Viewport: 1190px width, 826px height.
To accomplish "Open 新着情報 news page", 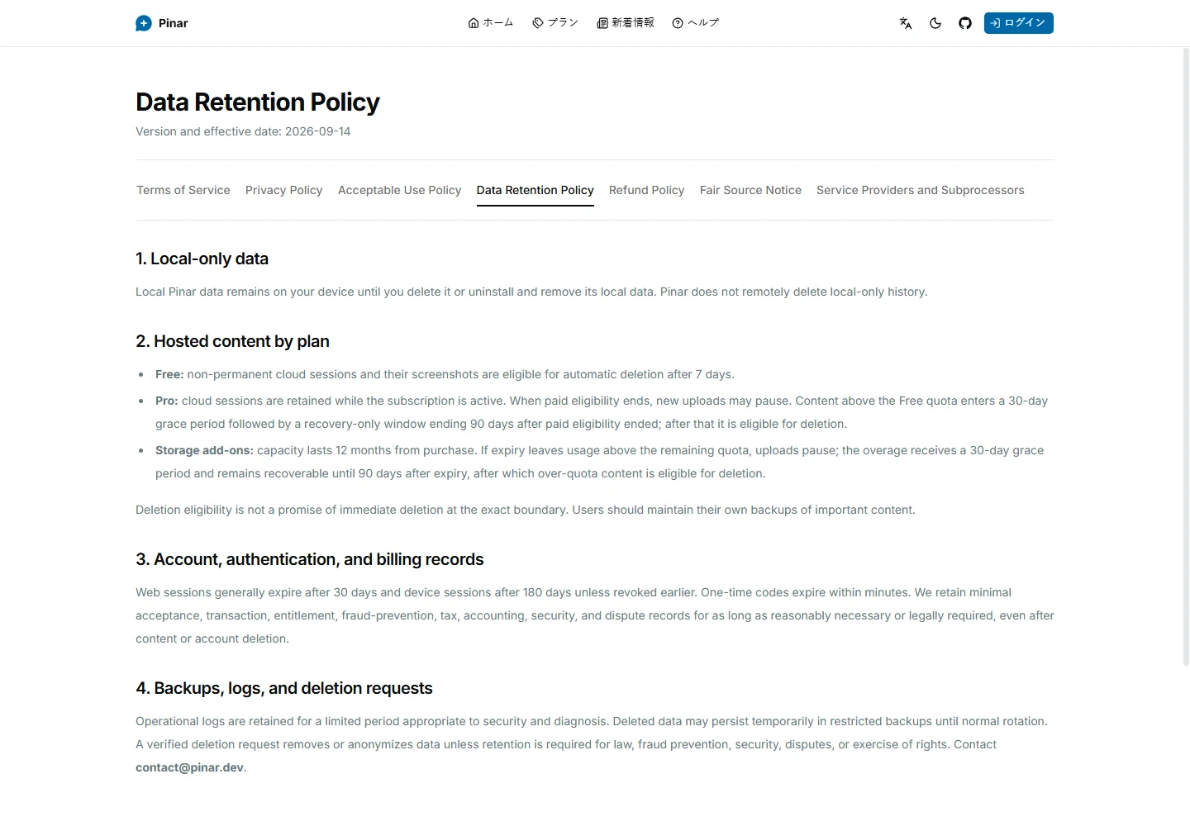I will click(x=626, y=23).
